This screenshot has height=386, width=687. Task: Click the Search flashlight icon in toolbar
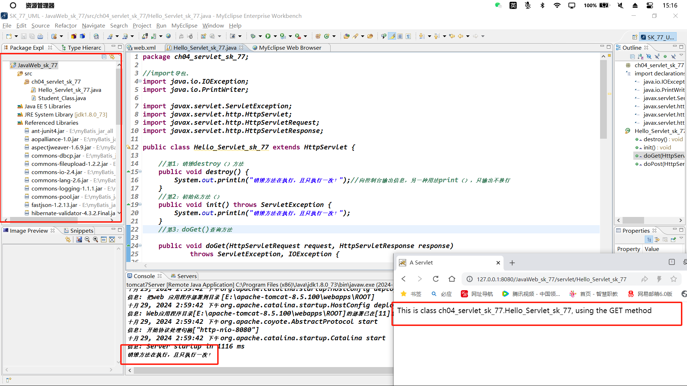click(355, 36)
